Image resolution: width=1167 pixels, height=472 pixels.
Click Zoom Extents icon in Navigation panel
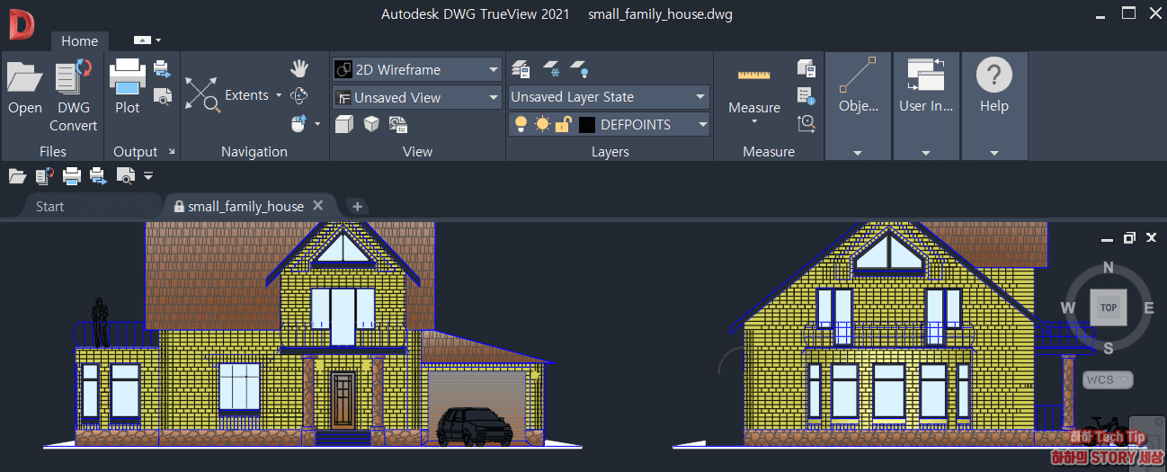click(x=201, y=94)
